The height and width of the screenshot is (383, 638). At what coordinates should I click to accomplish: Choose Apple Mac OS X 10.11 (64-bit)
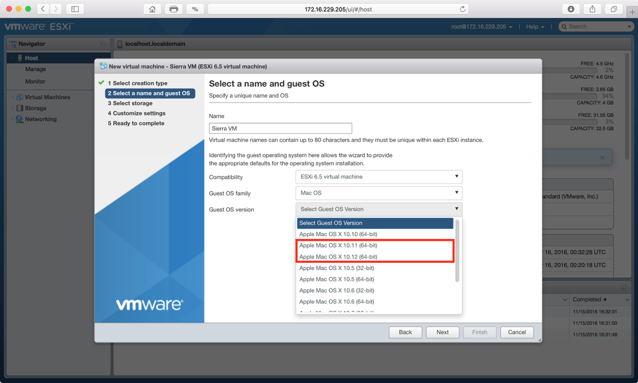(x=375, y=246)
